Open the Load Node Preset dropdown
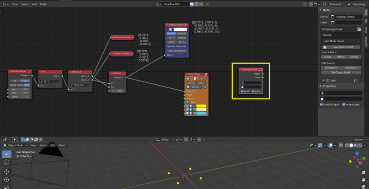 (x=341, y=41)
